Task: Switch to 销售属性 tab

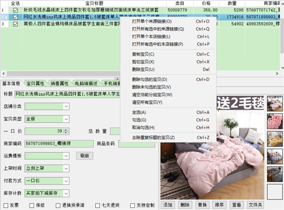Action: tap(60, 83)
